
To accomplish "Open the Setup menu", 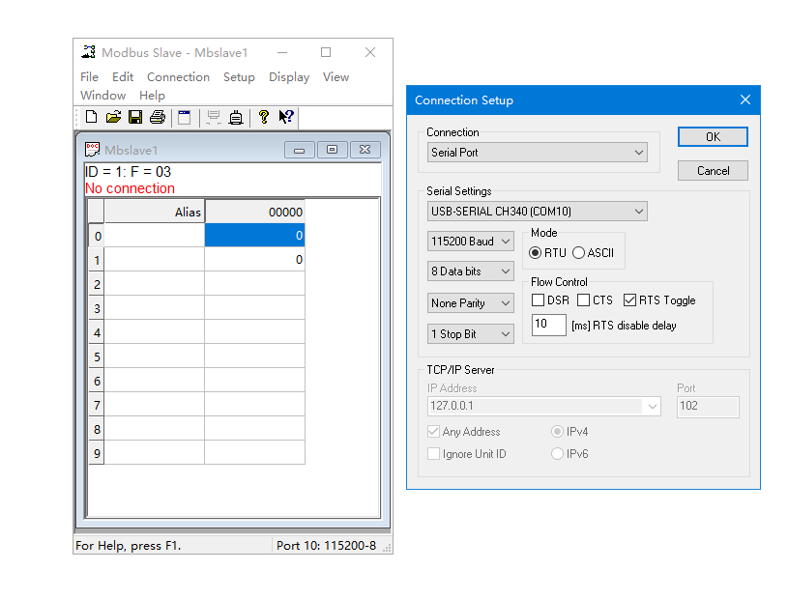I will pyautogui.click(x=239, y=77).
